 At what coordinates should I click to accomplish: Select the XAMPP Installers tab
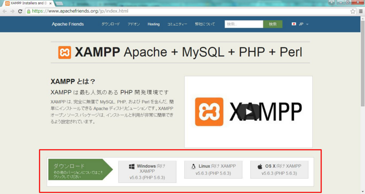[27, 3]
